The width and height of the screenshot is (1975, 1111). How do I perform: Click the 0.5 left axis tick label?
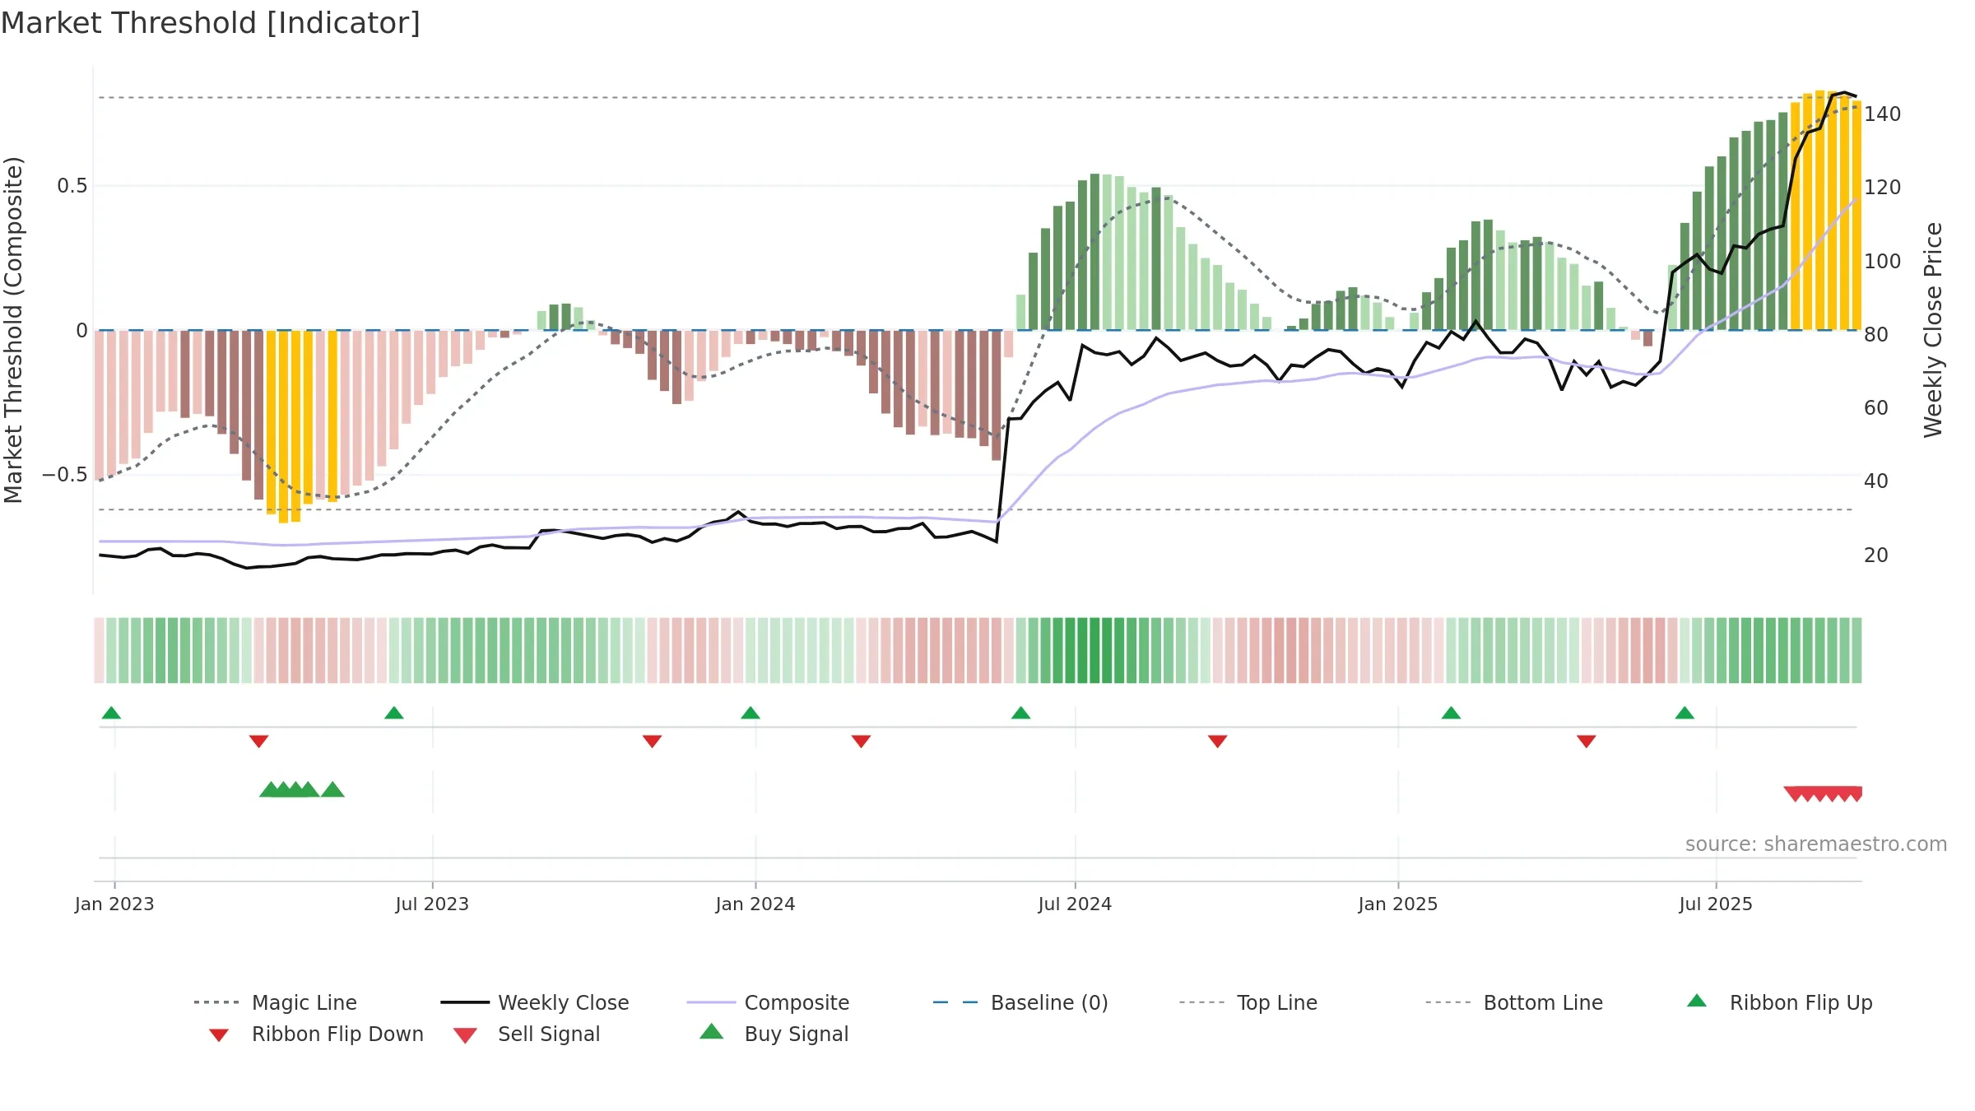(72, 186)
